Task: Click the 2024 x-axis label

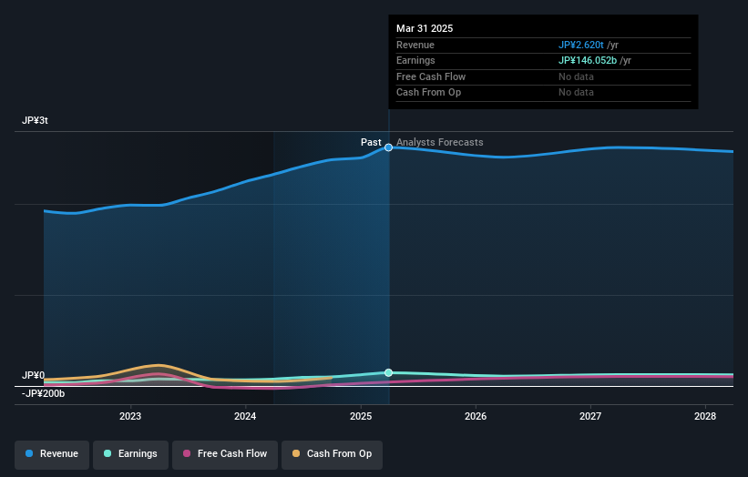Action: click(x=245, y=417)
